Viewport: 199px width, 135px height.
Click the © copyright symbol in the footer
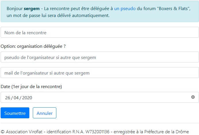pyautogui.click(x=3, y=132)
